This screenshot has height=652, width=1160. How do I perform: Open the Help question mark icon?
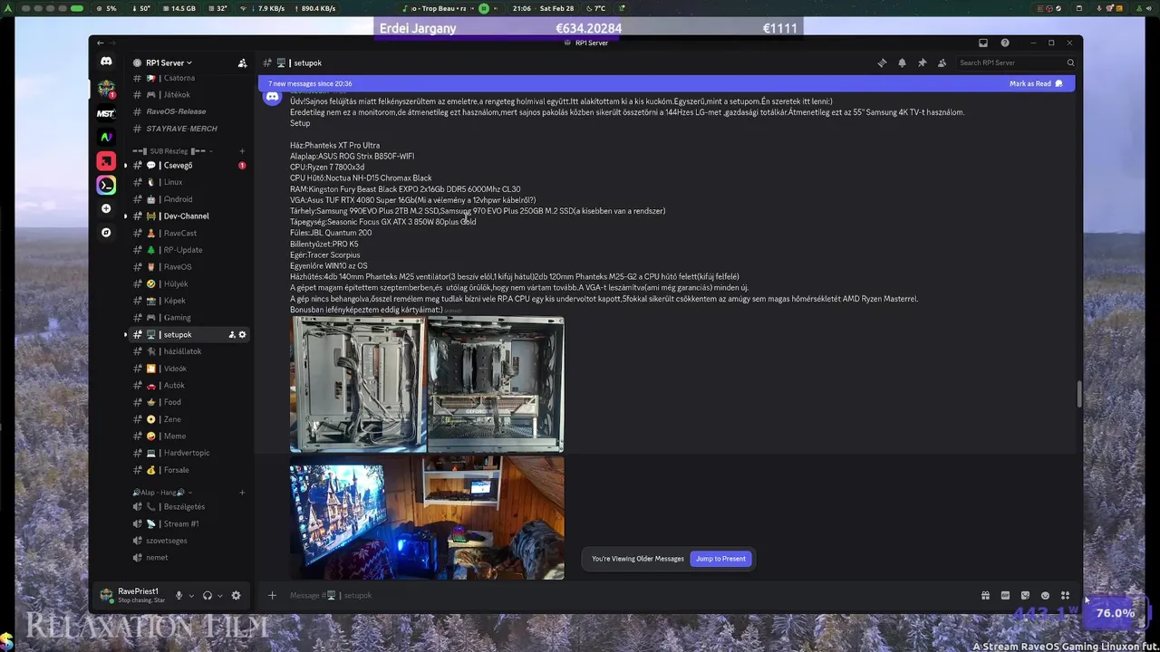coord(1005,43)
